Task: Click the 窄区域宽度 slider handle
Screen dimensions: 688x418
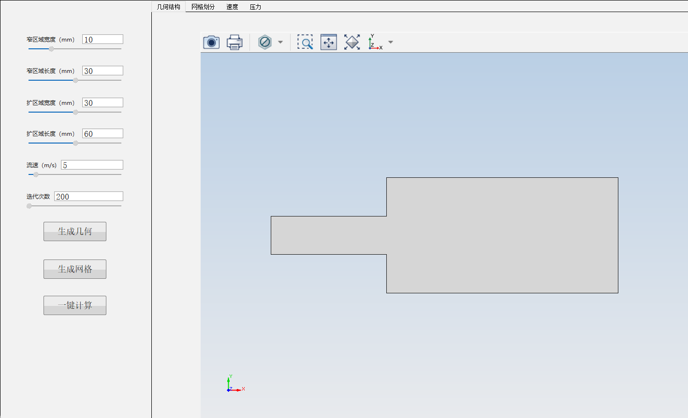Action: pyautogui.click(x=51, y=49)
